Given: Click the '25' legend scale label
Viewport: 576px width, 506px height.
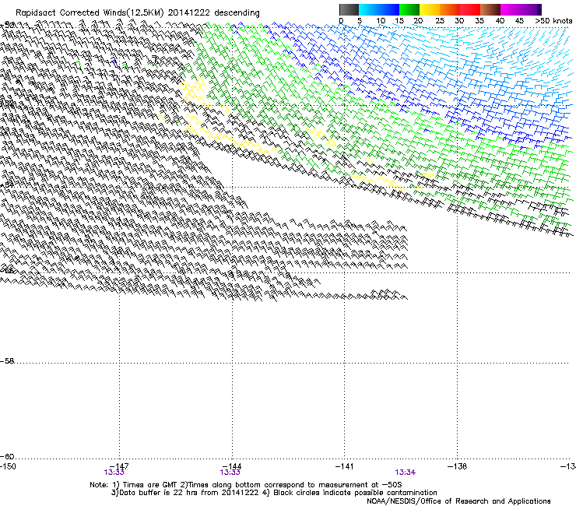Looking at the screenshot, I should tap(440, 21).
